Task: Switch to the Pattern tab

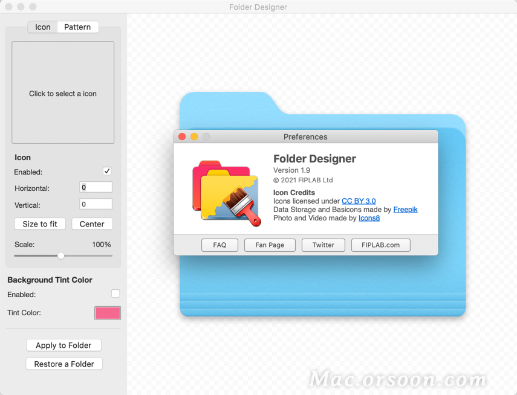Action: click(77, 27)
